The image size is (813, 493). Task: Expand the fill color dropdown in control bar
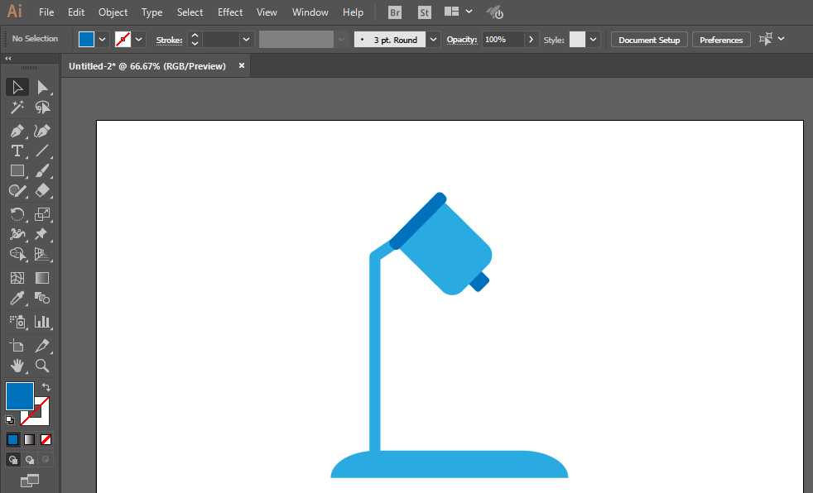pyautogui.click(x=103, y=39)
